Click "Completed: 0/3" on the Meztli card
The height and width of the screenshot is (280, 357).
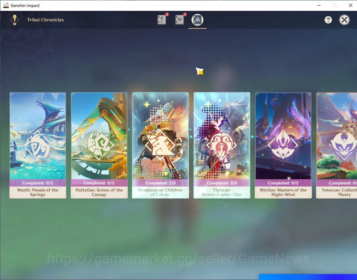(x=37, y=183)
